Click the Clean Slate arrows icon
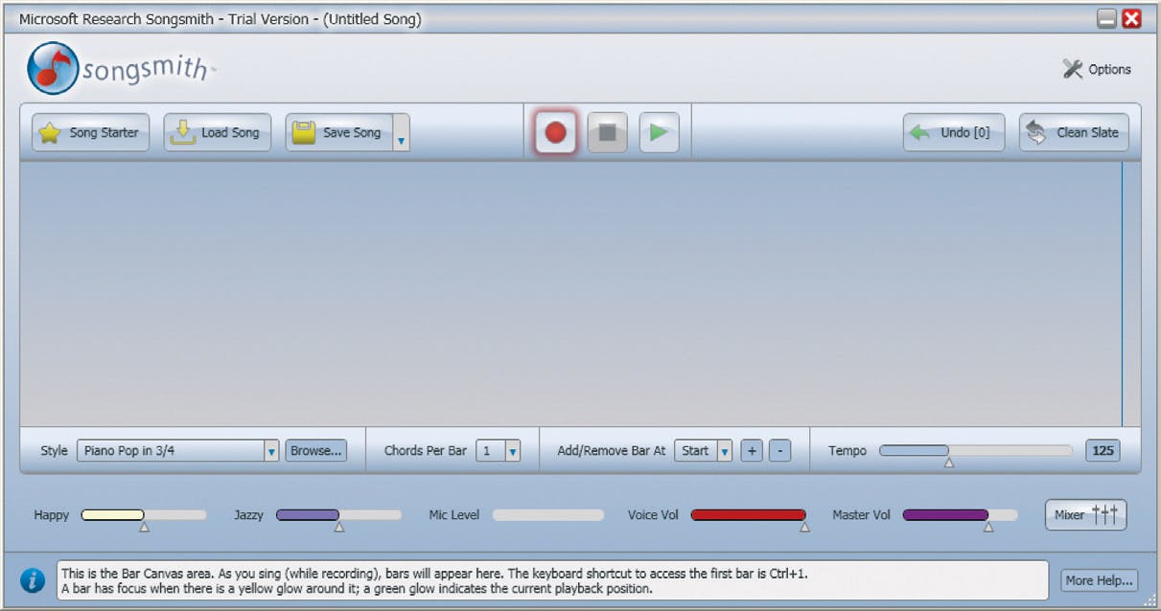The image size is (1161, 611). [x=1036, y=132]
